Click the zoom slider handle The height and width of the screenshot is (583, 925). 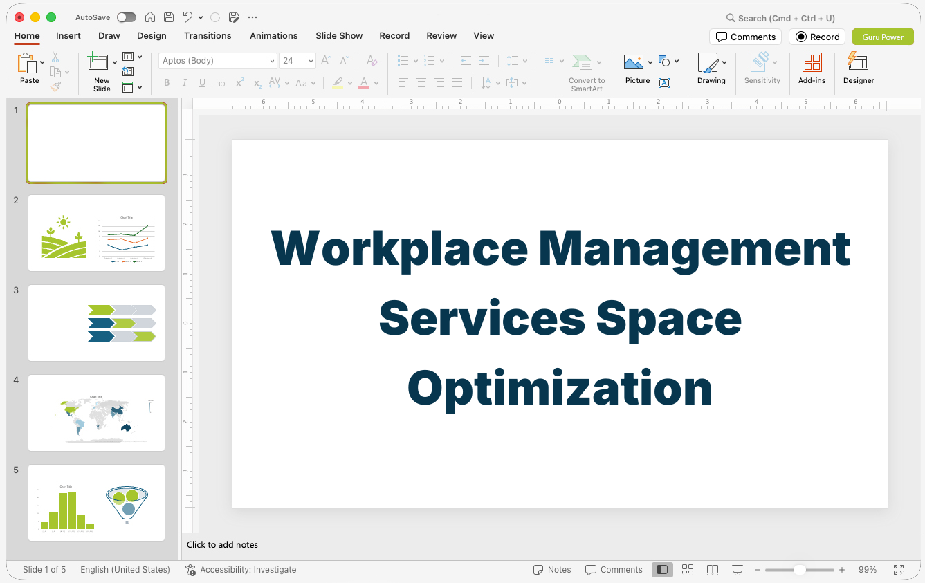[799, 570]
